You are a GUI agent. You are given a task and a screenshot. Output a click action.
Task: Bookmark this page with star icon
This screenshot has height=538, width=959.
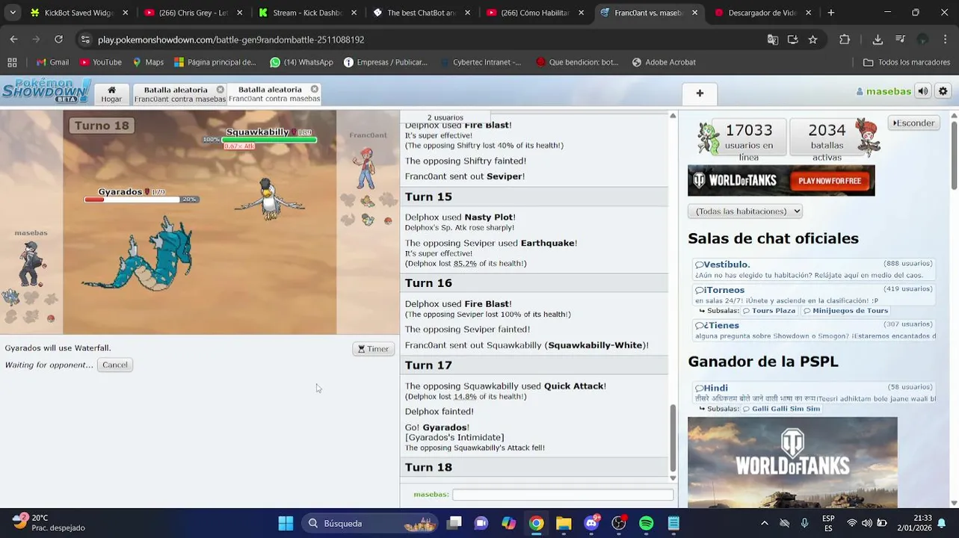(x=812, y=40)
